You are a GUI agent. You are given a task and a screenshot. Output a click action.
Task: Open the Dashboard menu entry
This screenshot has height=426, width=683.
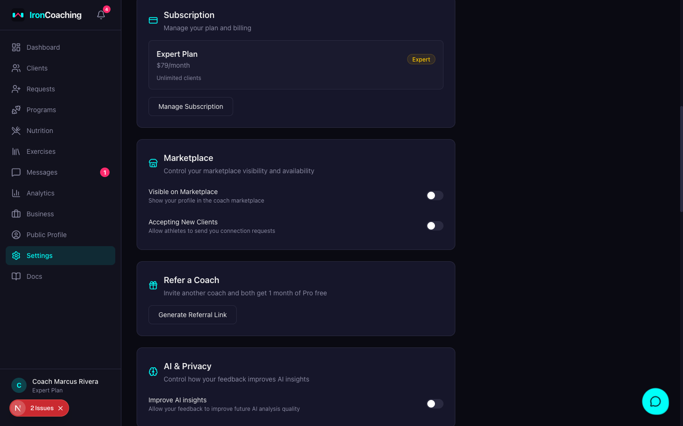pyautogui.click(x=43, y=47)
